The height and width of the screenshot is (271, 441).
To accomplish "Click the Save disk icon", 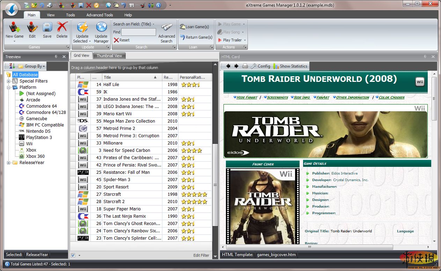I will 47,28.
